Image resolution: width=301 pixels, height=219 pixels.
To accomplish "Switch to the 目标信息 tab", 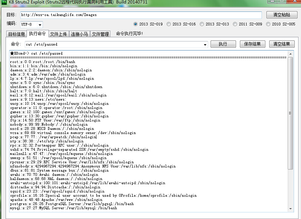I will coord(16,34).
